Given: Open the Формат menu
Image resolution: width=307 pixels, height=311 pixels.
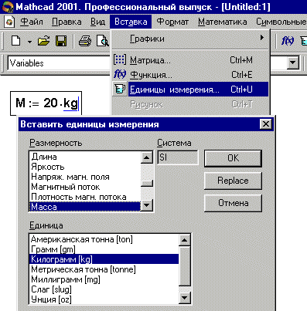Looking at the screenshot, I should point(172,22).
